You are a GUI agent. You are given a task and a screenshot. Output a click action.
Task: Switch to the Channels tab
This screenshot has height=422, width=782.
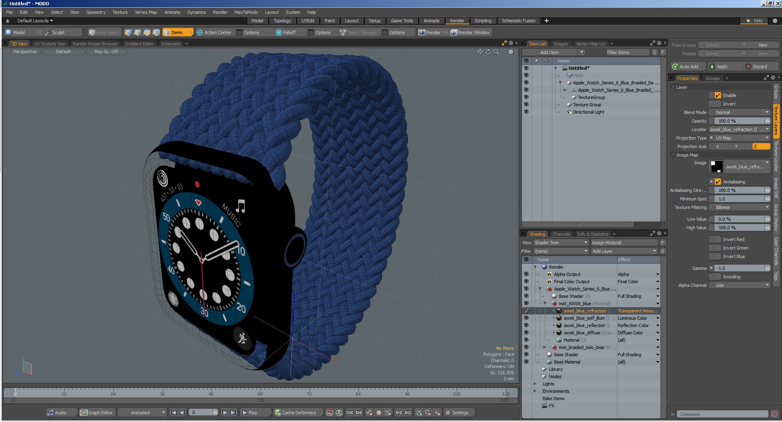561,234
